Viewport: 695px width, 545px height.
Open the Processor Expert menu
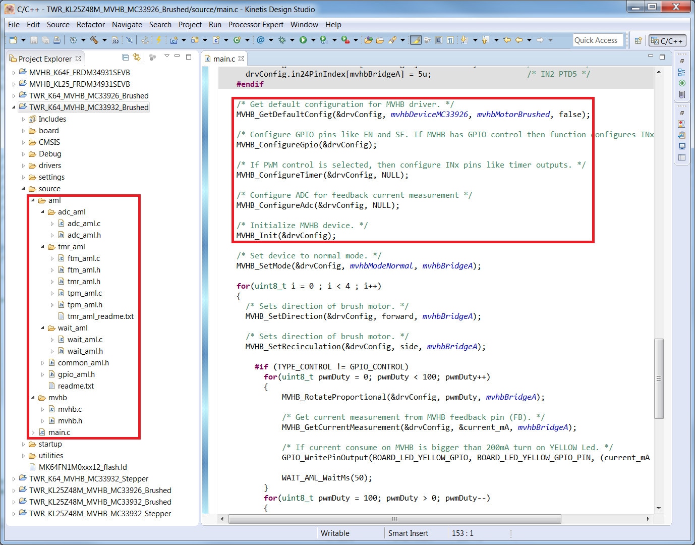pyautogui.click(x=255, y=24)
